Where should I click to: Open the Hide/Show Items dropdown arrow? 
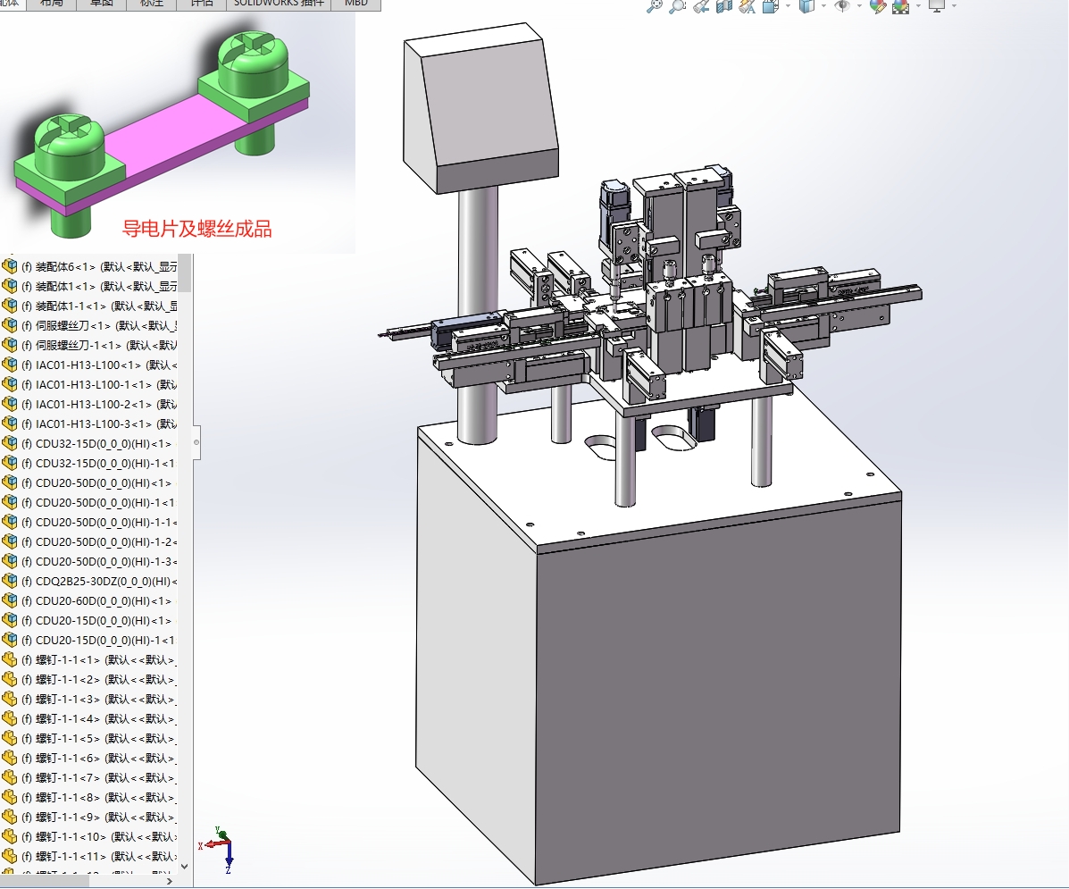859,6
